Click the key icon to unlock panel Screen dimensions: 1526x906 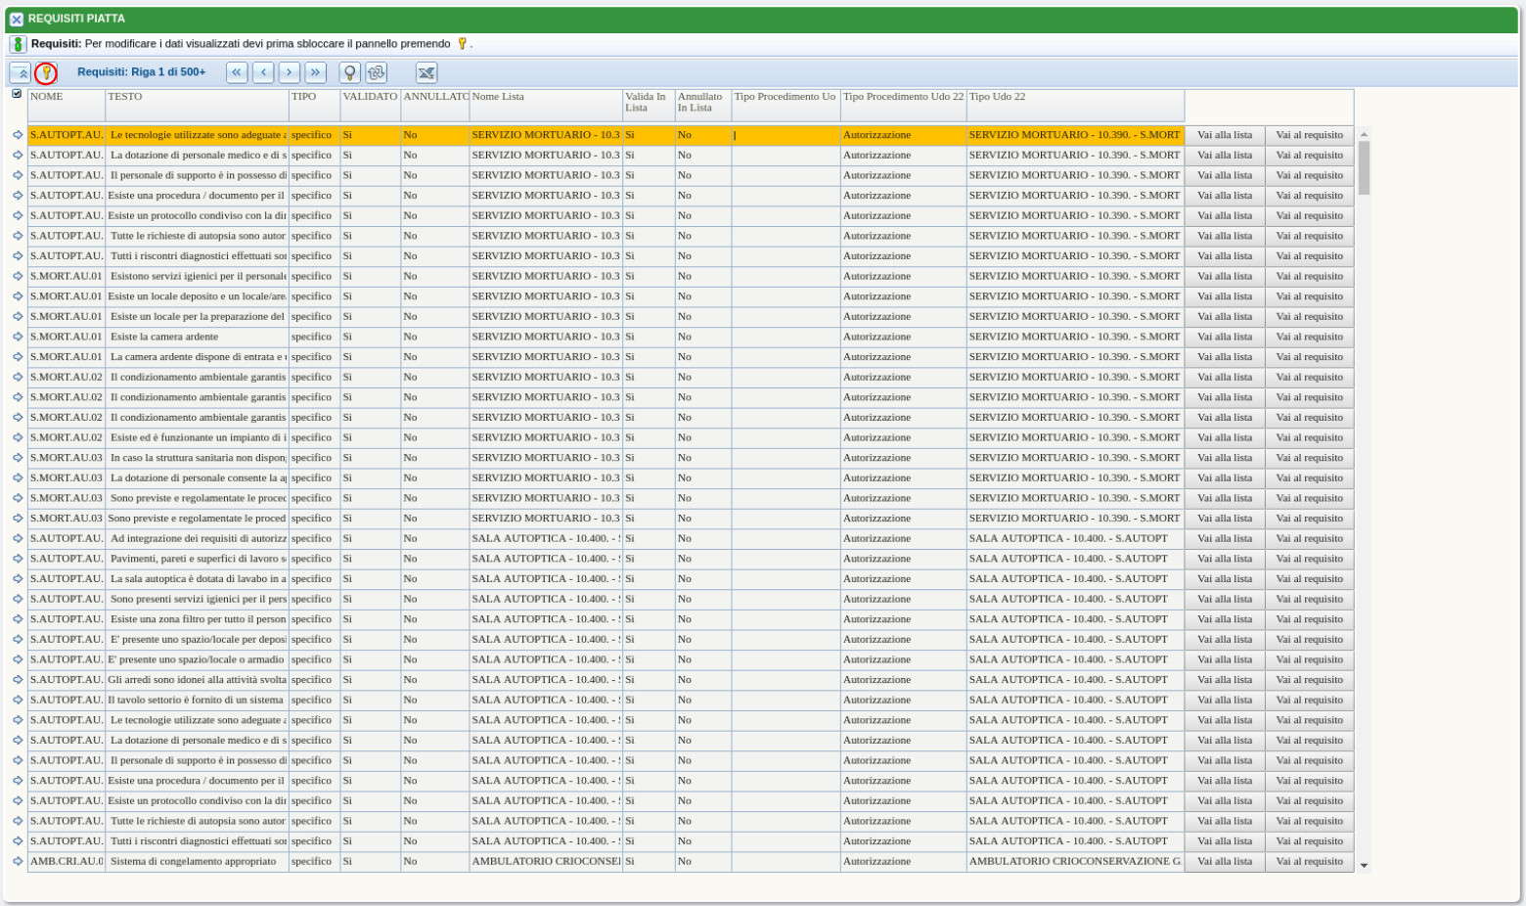46,72
